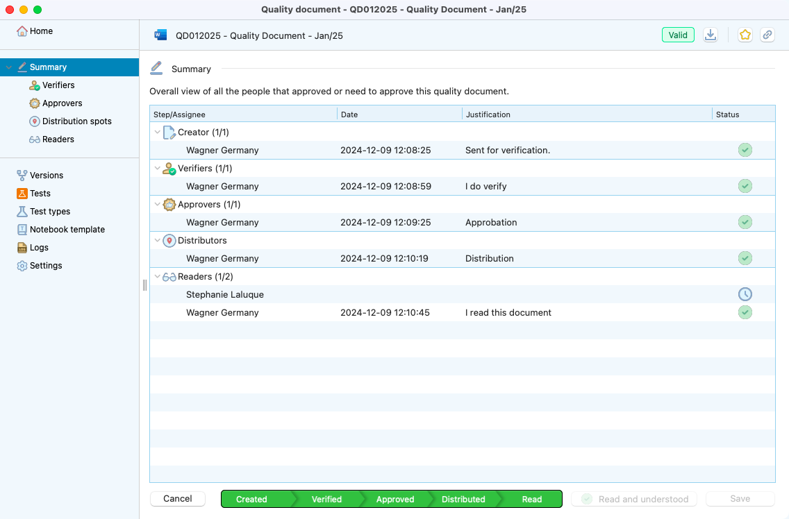789x519 pixels.
Task: Click the Verified progress step
Action: (326, 500)
